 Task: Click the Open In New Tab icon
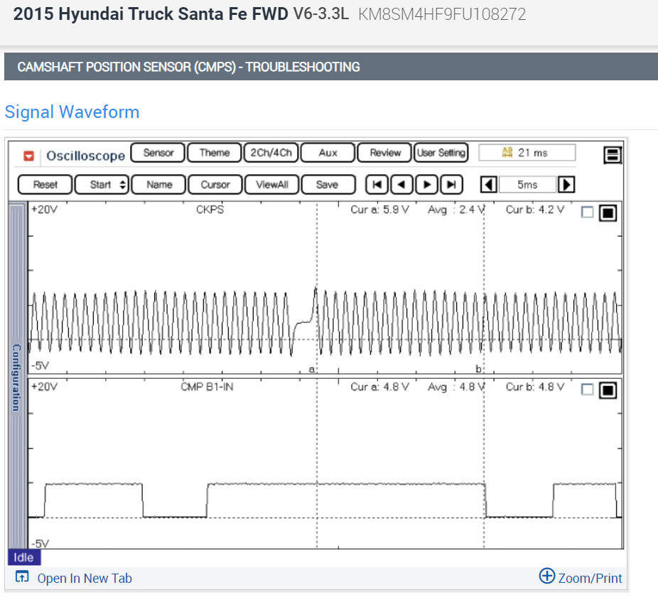click(22, 576)
